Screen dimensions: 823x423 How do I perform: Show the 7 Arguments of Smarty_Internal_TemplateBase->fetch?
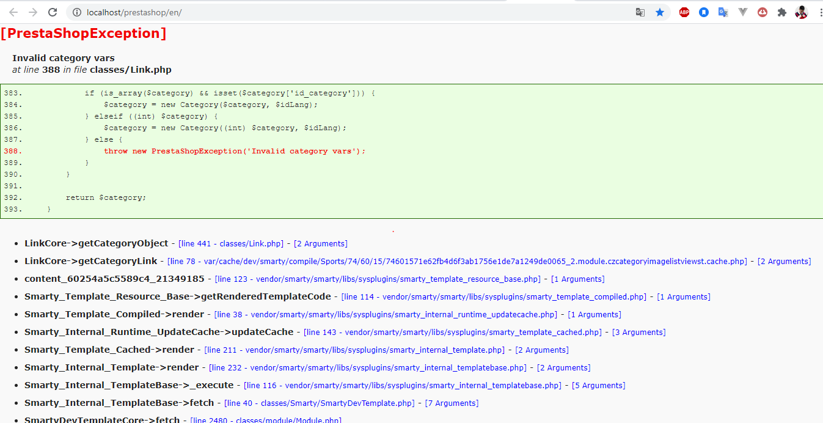point(452,403)
